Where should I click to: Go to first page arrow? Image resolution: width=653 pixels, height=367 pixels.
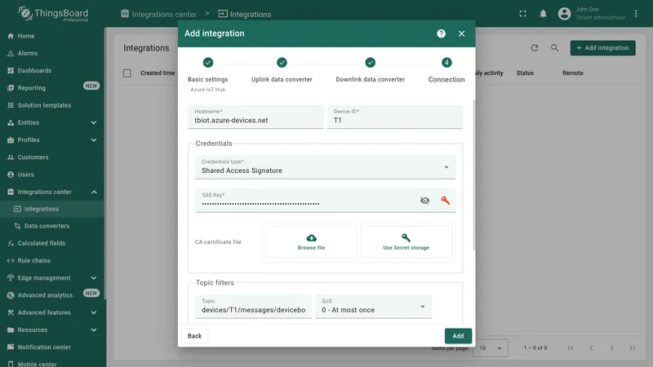(571, 348)
